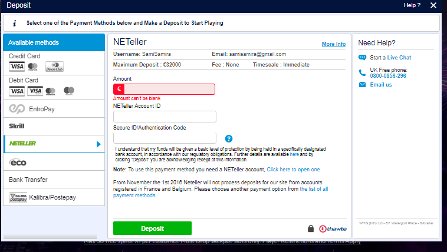Select Credit Card payment method
The width and height of the screenshot is (447, 252).
click(54, 63)
